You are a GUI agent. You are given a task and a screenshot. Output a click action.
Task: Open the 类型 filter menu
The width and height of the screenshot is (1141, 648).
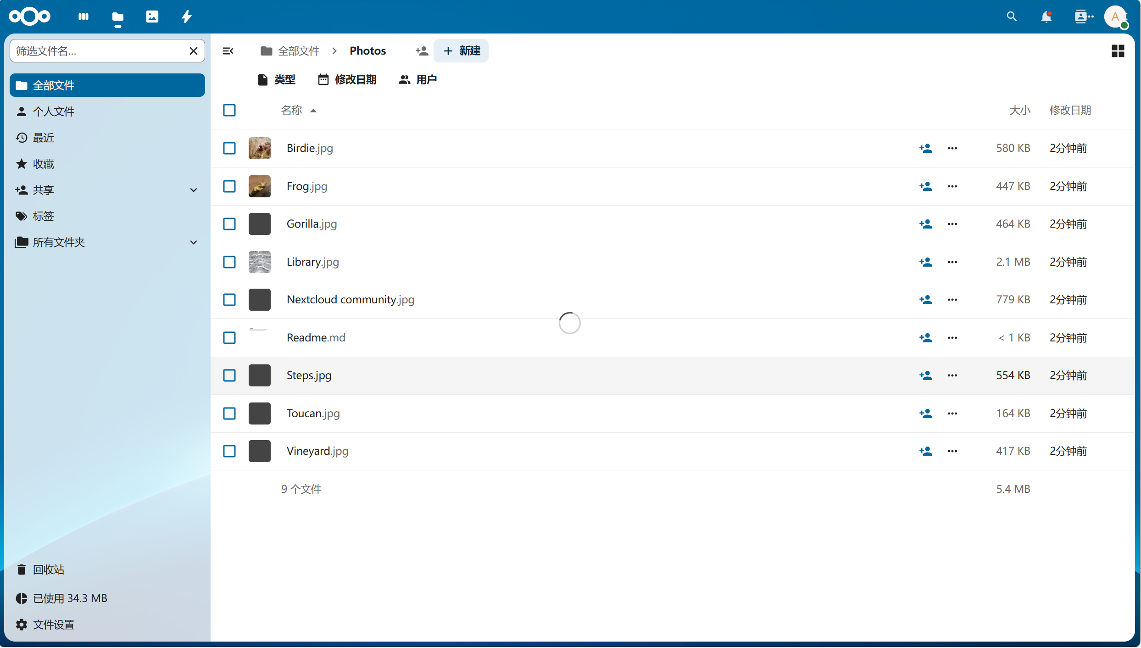pos(276,79)
